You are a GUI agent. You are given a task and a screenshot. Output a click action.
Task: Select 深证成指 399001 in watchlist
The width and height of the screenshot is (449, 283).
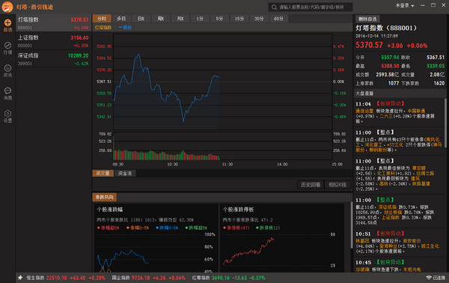click(53, 59)
